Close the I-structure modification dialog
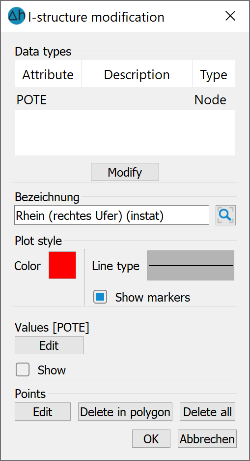The image size is (250, 461). point(230,16)
